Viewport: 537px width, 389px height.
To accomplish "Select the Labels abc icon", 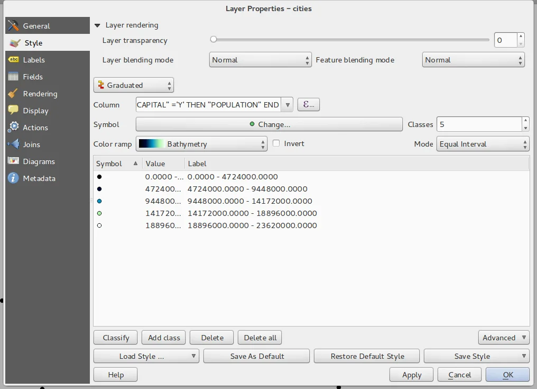I will (14, 60).
